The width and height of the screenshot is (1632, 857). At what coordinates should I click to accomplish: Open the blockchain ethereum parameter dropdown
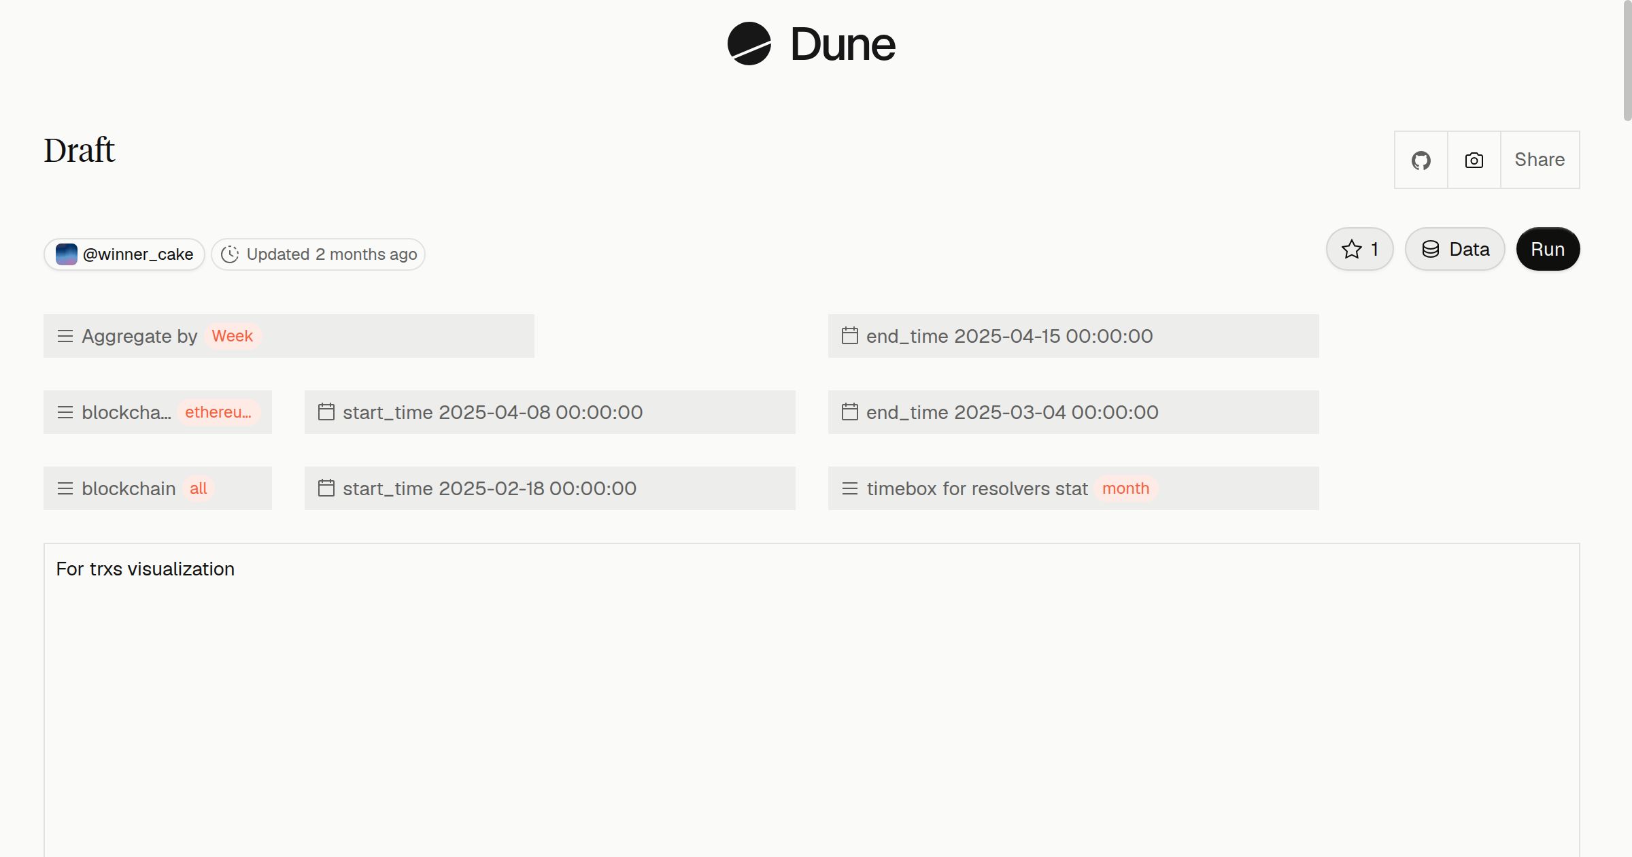[x=158, y=412]
